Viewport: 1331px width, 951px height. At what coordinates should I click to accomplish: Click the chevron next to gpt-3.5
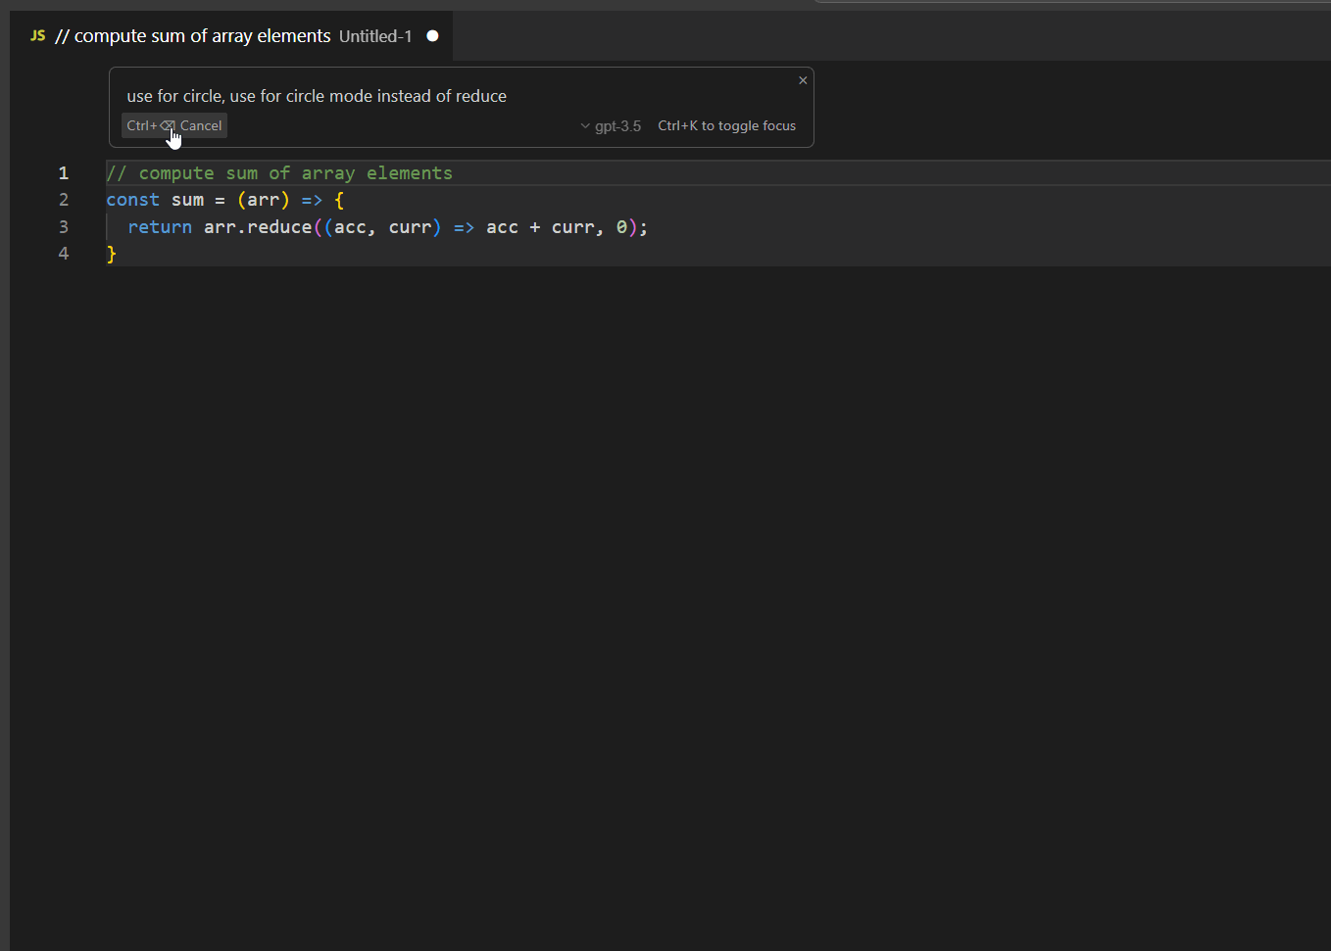[585, 125]
